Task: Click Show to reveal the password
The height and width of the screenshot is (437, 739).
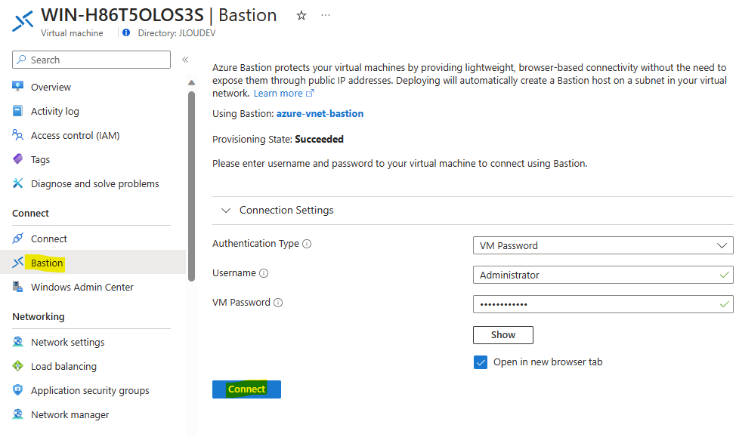Action: tap(503, 335)
